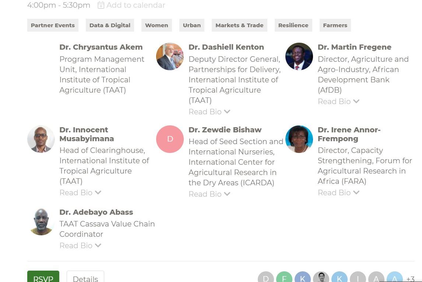Screen dimensions: 422x282
Task: Click the pink D avatar for Zewdie Bishaw
Action: tap(170, 139)
